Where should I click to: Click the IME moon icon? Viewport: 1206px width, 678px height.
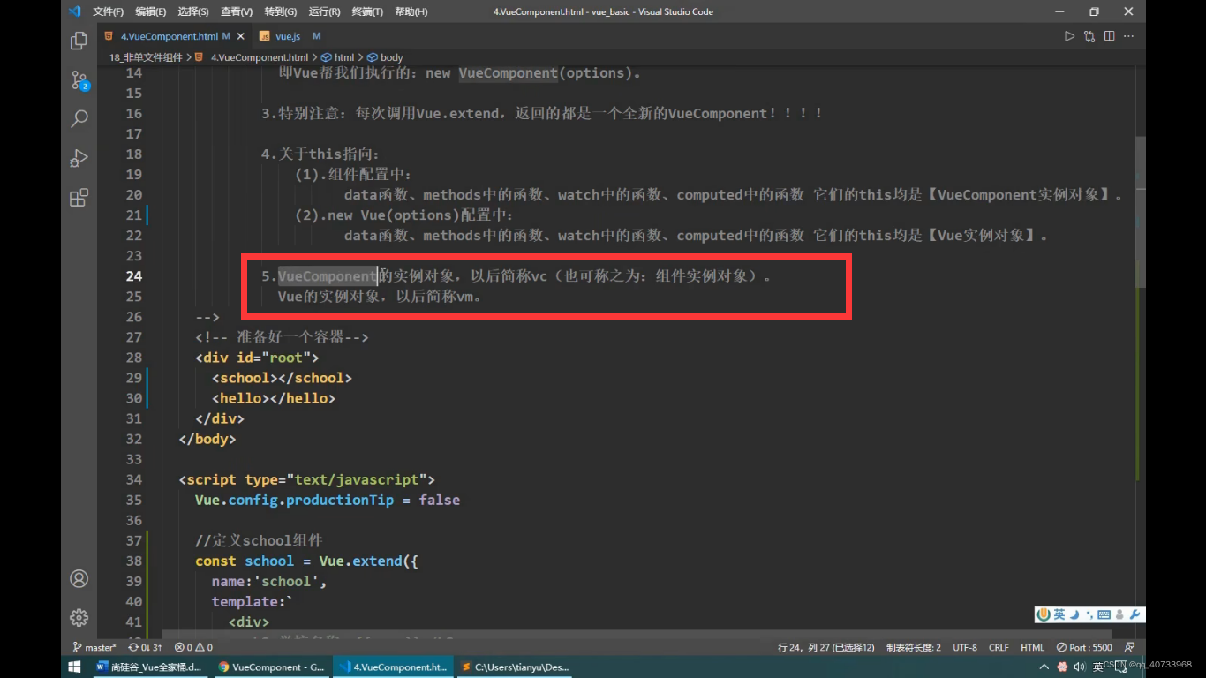coord(1074,614)
